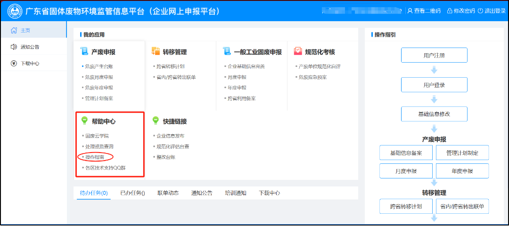509x226 pixels.
Task: Click the 规范化考核 section heading
Action: pyautogui.click(x=320, y=52)
